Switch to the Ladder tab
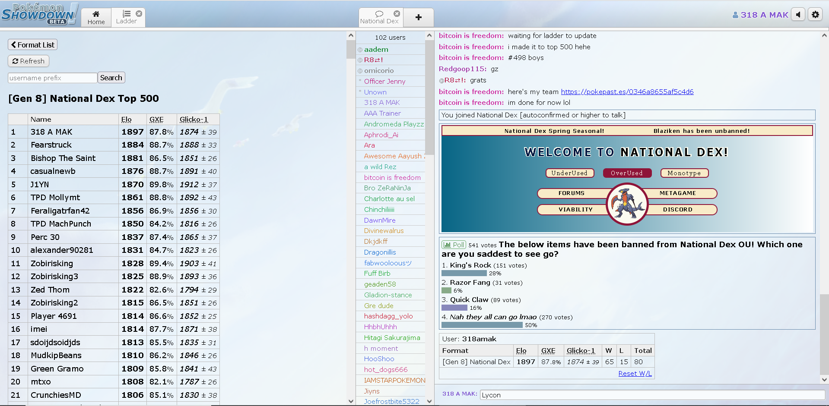829x406 pixels. (126, 18)
